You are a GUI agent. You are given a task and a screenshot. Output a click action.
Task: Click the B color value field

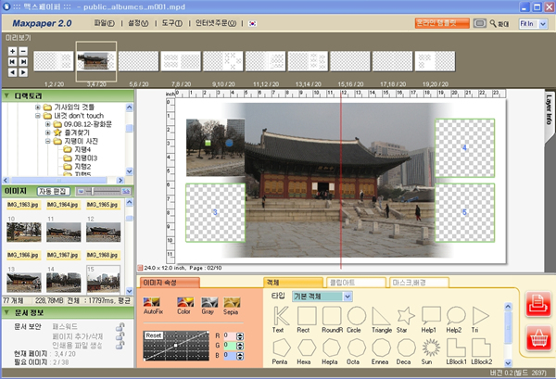[x=229, y=355]
